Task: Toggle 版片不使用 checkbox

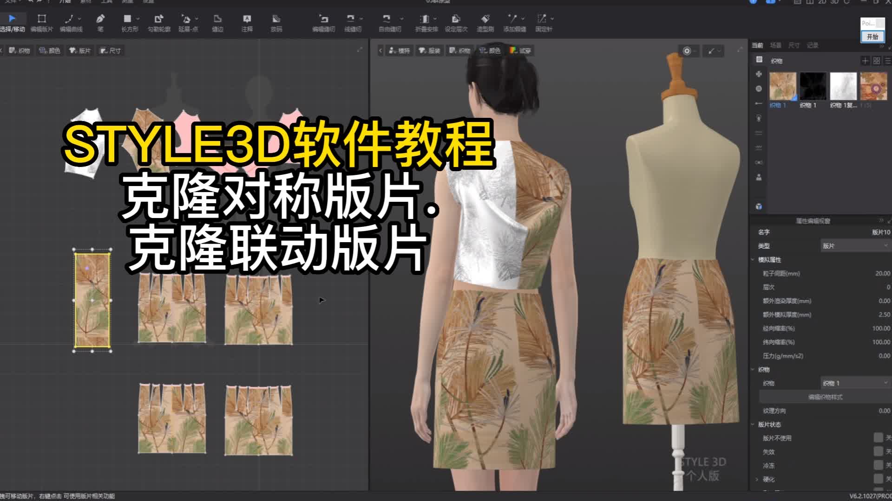Action: 878,438
